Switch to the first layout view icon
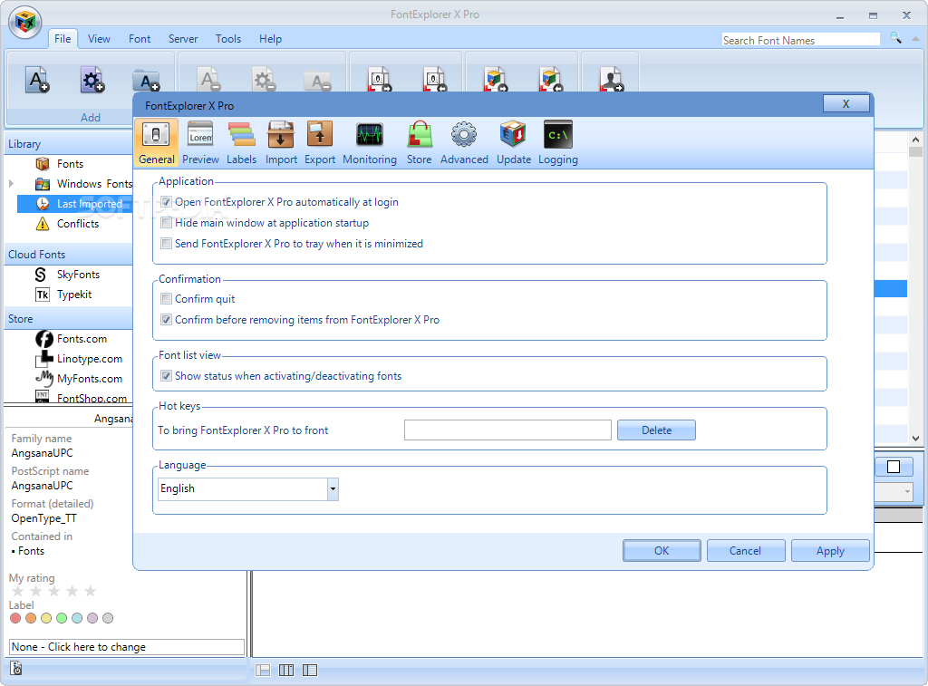The image size is (928, 686). 263,670
